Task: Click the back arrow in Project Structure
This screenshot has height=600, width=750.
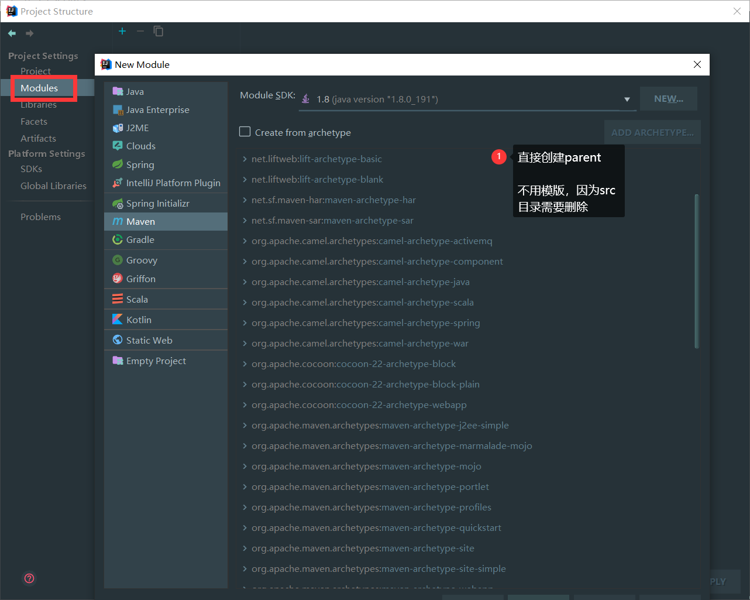Action: [x=12, y=33]
